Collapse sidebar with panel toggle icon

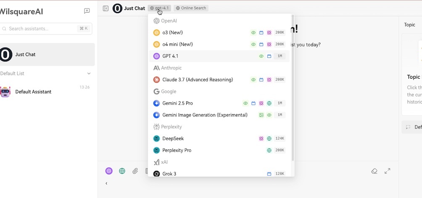pos(106,8)
